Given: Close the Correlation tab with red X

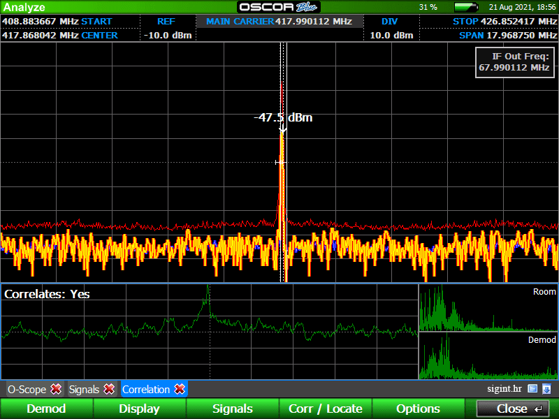Looking at the screenshot, I should point(180,389).
